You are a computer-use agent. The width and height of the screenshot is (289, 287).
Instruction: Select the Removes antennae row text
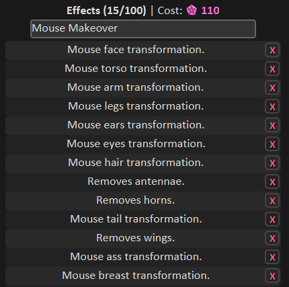click(136, 181)
